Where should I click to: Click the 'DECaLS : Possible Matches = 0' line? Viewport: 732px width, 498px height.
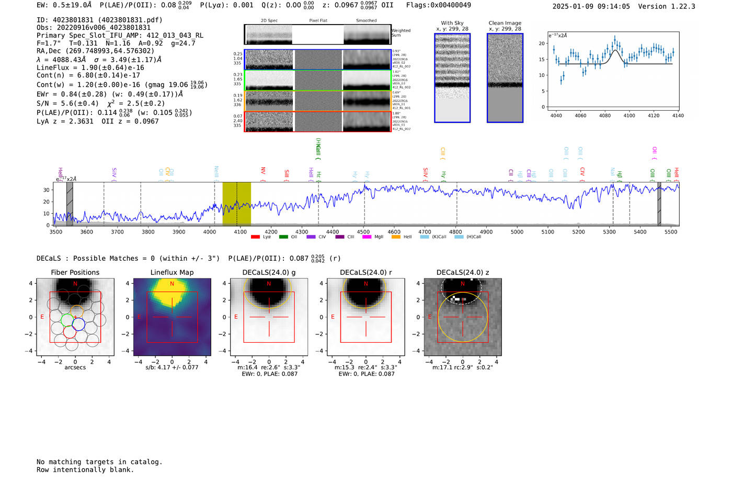tap(188, 258)
